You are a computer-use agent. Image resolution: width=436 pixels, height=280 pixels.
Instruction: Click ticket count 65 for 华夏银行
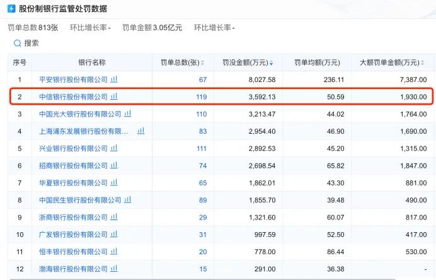[x=203, y=183]
